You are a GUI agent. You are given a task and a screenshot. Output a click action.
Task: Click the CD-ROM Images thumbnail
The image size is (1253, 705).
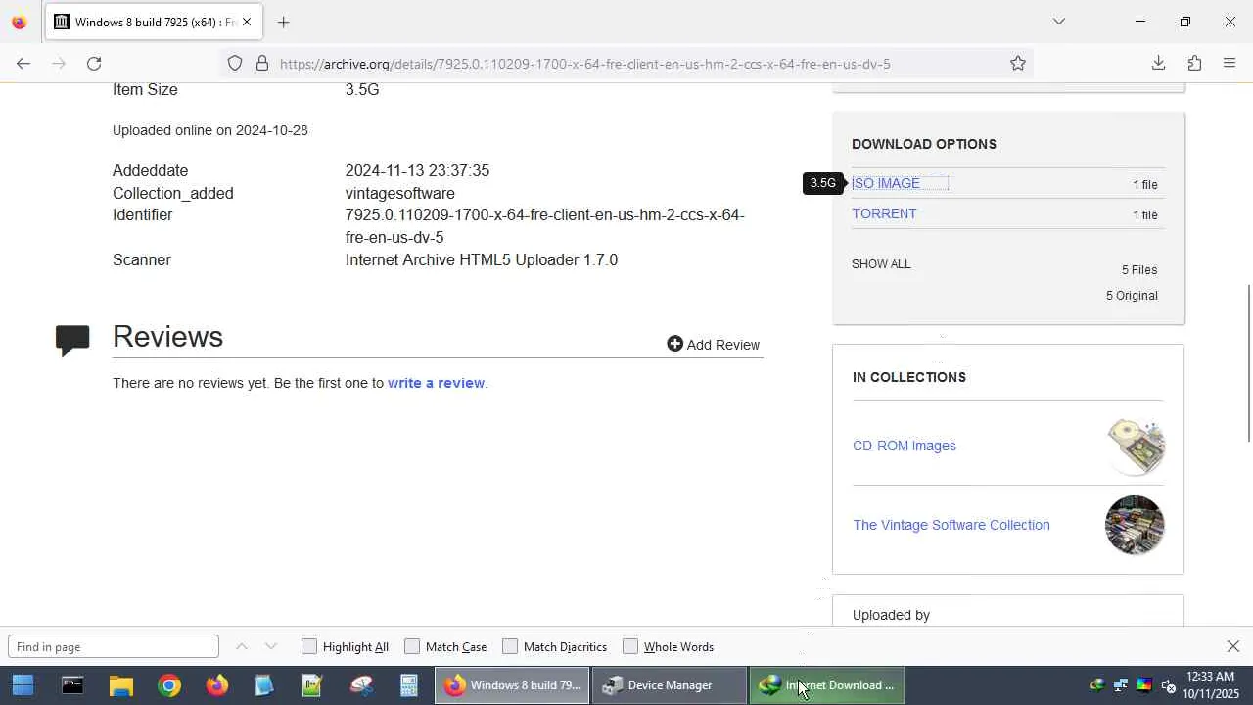pos(1135,446)
